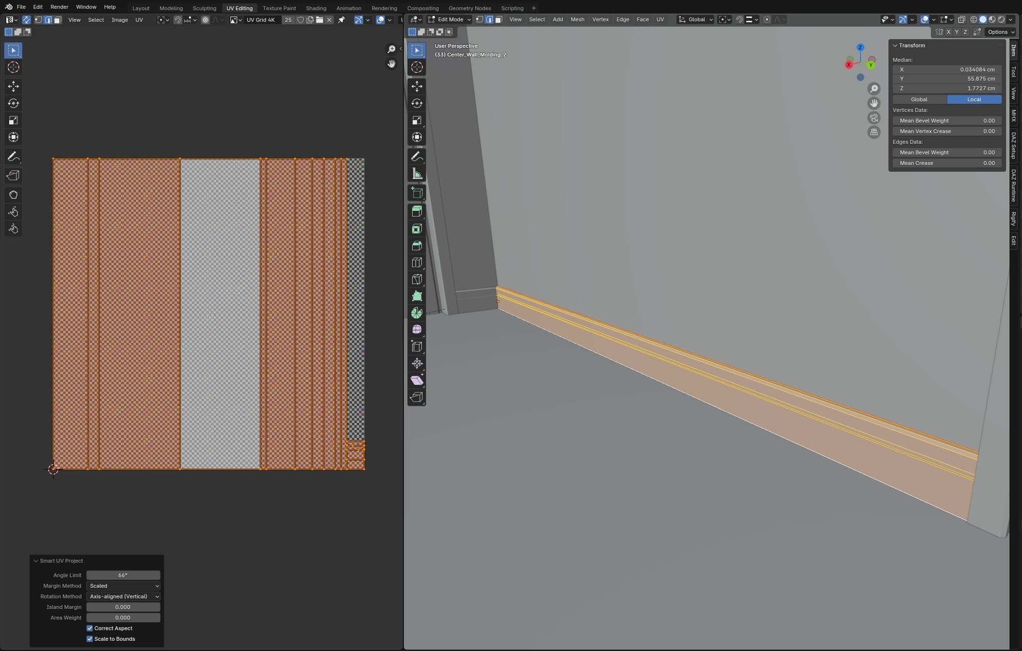
Task: Adjust the Angle Limit slider
Action: (x=123, y=575)
